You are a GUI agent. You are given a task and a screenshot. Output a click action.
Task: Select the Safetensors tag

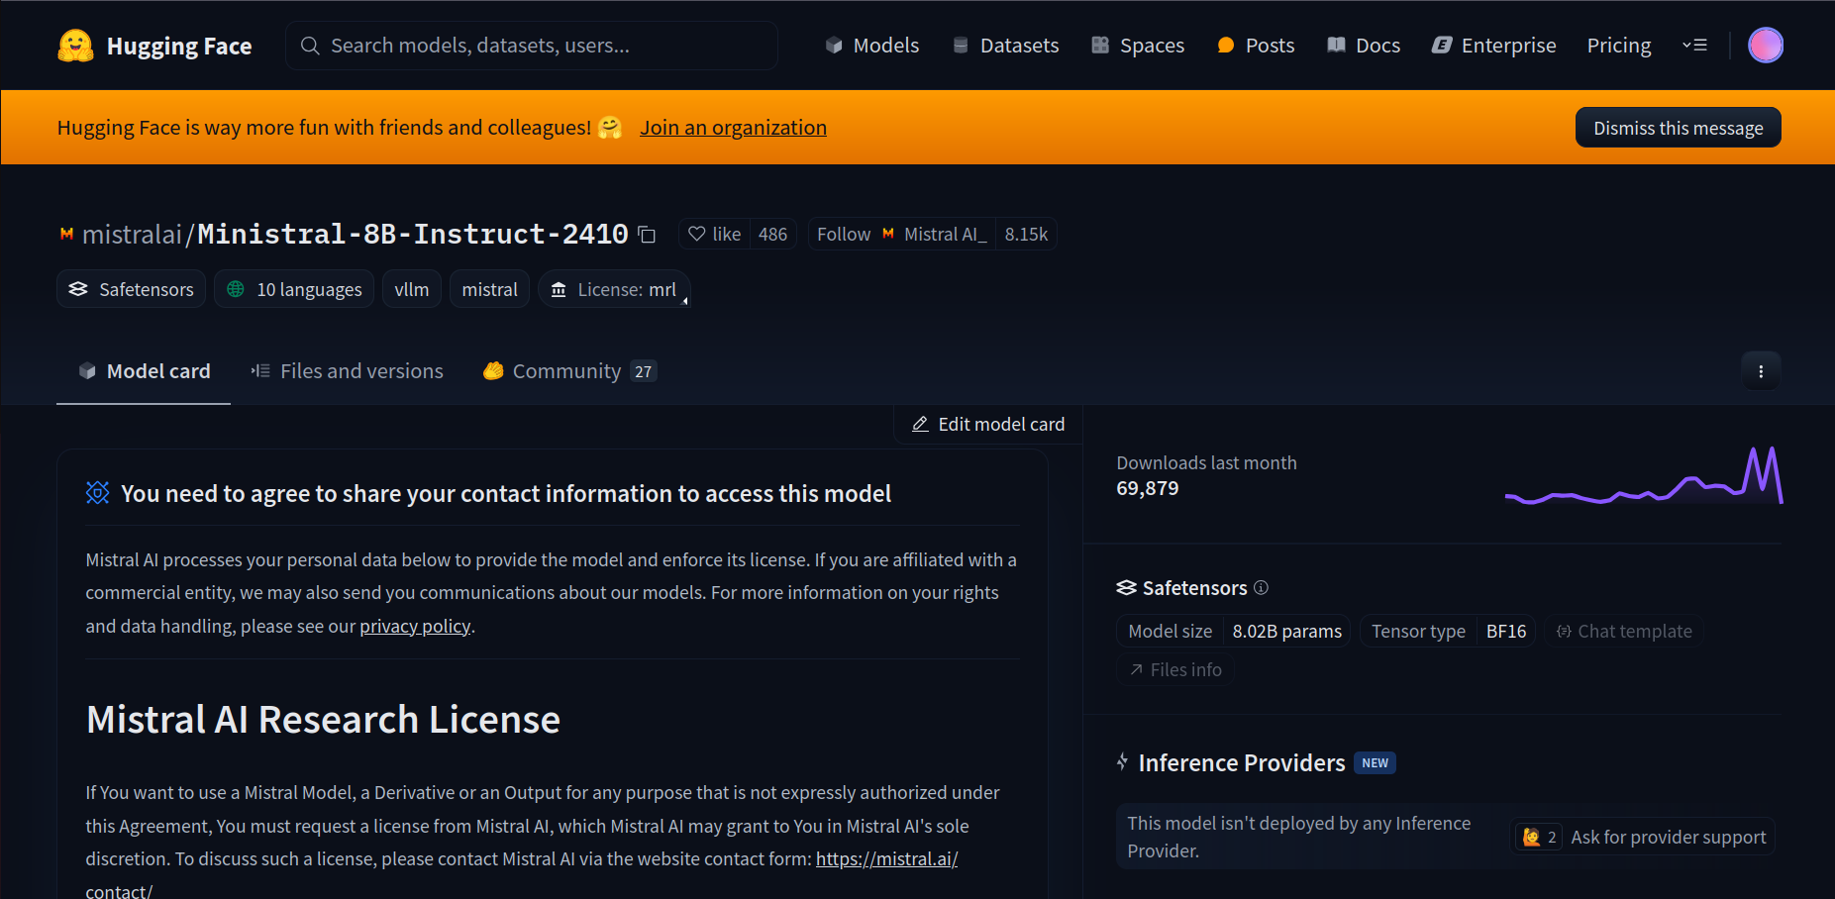click(x=131, y=289)
